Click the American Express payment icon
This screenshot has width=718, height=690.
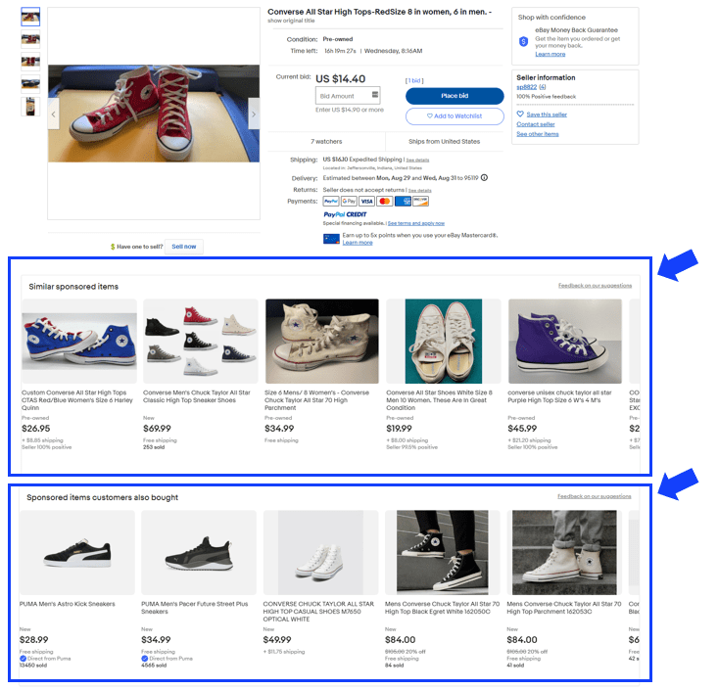click(x=403, y=202)
